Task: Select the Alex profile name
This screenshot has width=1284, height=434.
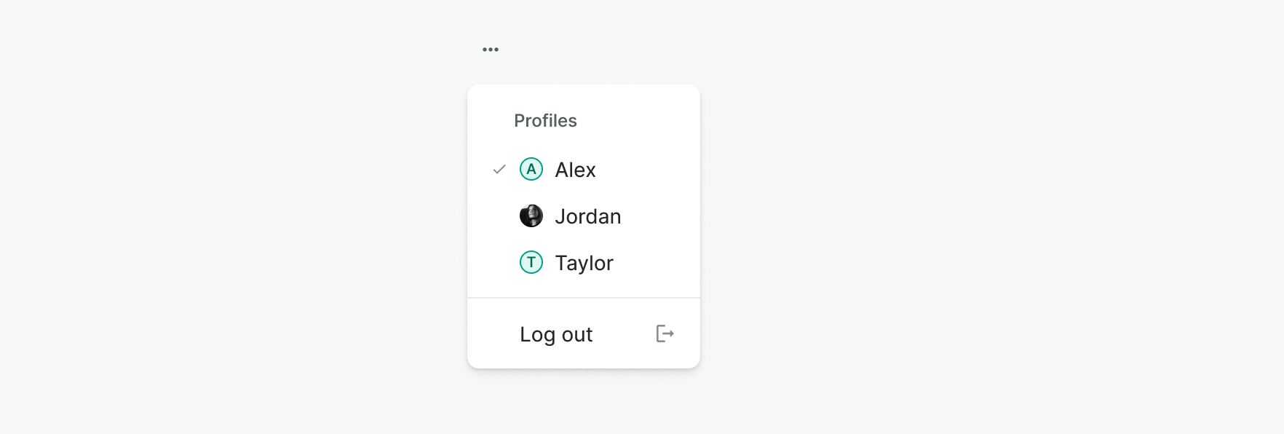Action: (x=575, y=170)
